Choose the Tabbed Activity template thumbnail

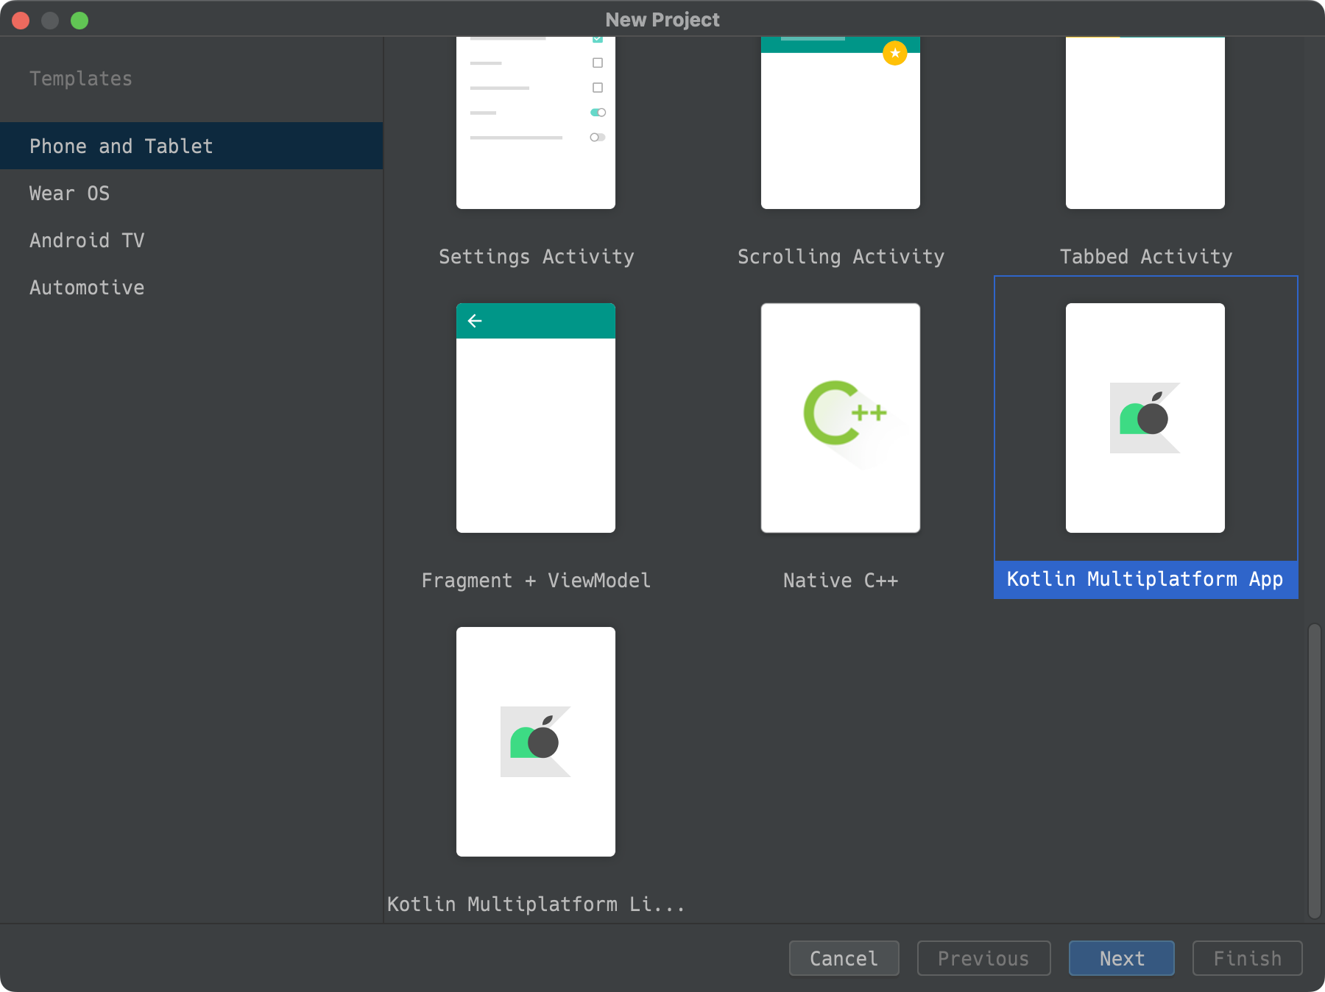click(1145, 123)
